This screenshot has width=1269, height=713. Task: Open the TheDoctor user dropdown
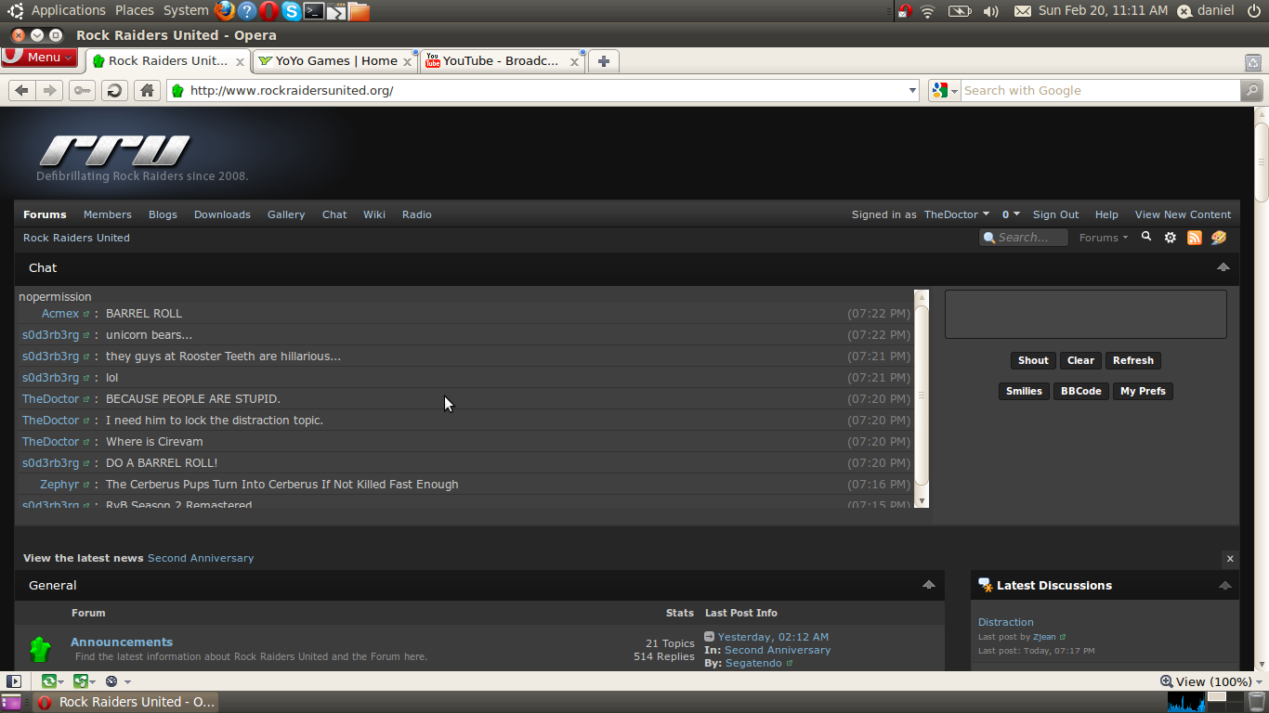956,214
